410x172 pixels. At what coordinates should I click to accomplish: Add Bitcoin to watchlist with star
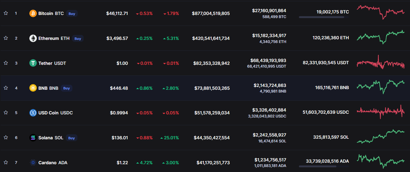point(6,13)
